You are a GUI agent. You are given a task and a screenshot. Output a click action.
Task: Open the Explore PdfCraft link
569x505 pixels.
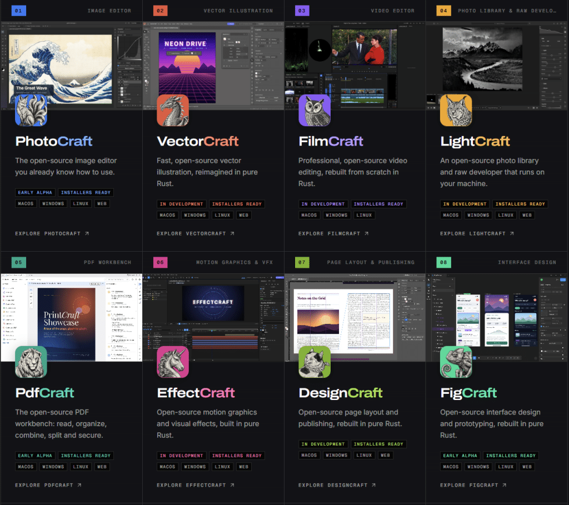tap(48, 485)
